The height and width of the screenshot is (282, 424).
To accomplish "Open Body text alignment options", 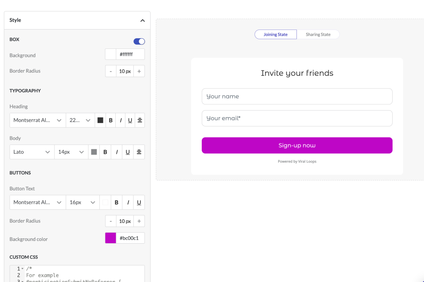I will (x=139, y=152).
